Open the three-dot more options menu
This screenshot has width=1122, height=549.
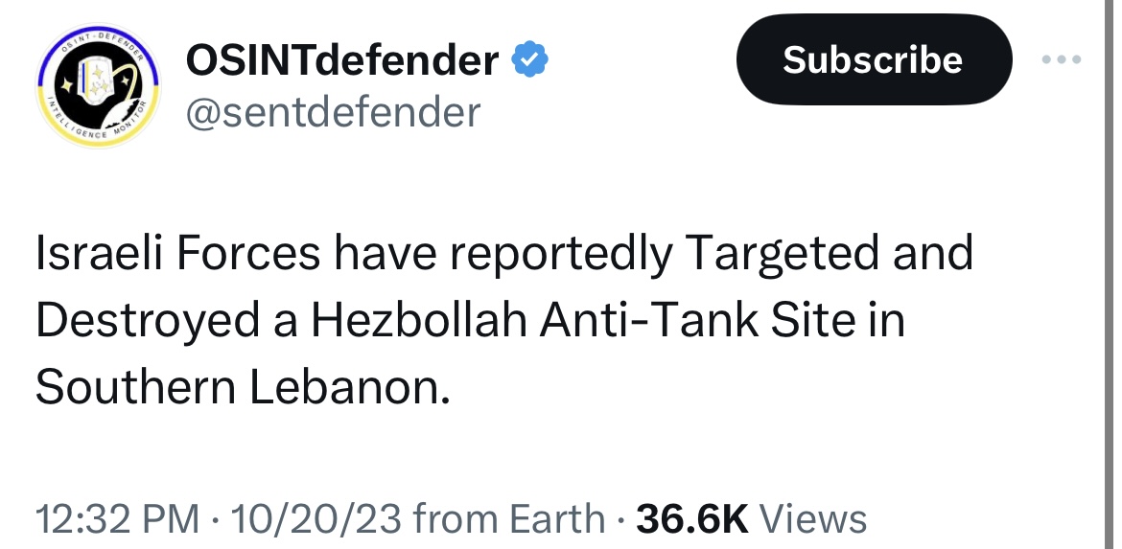tap(1062, 59)
